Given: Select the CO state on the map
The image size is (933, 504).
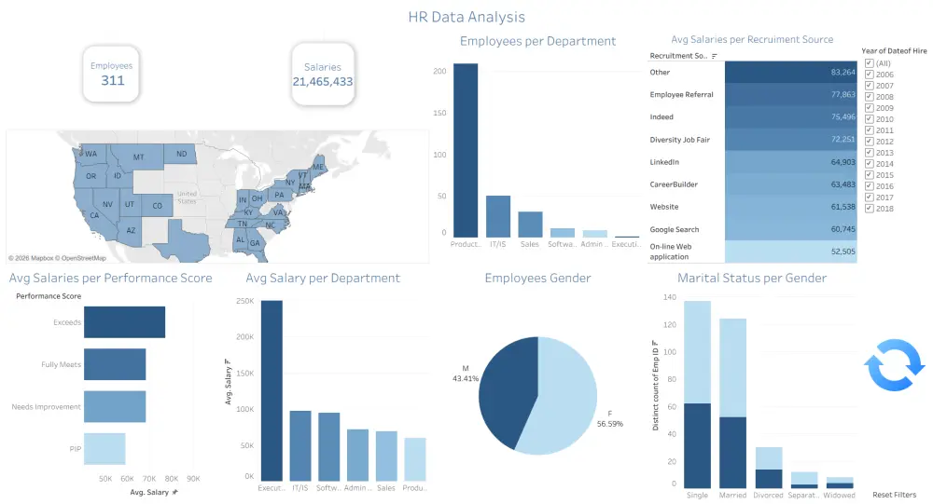Looking at the screenshot, I should tap(157, 206).
